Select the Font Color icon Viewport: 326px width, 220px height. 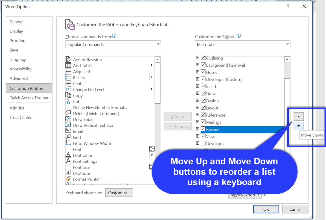coord(68,155)
